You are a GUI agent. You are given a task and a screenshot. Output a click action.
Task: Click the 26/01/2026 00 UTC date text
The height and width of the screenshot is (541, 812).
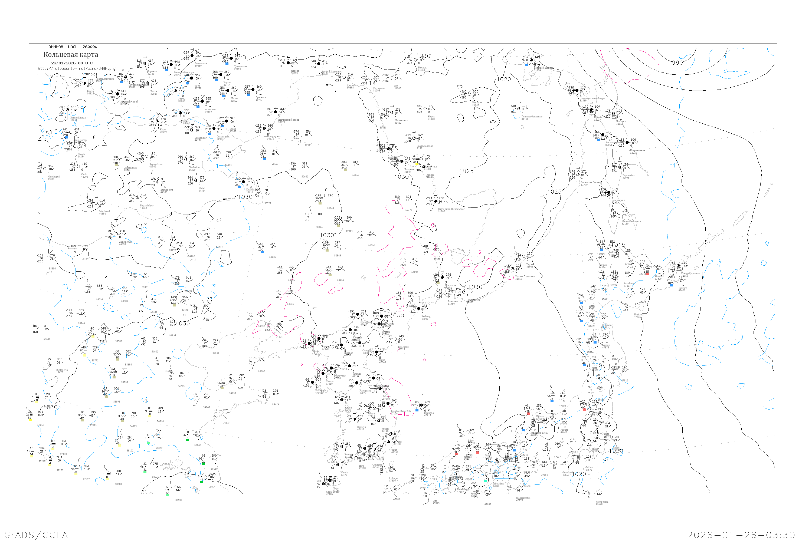click(x=72, y=63)
